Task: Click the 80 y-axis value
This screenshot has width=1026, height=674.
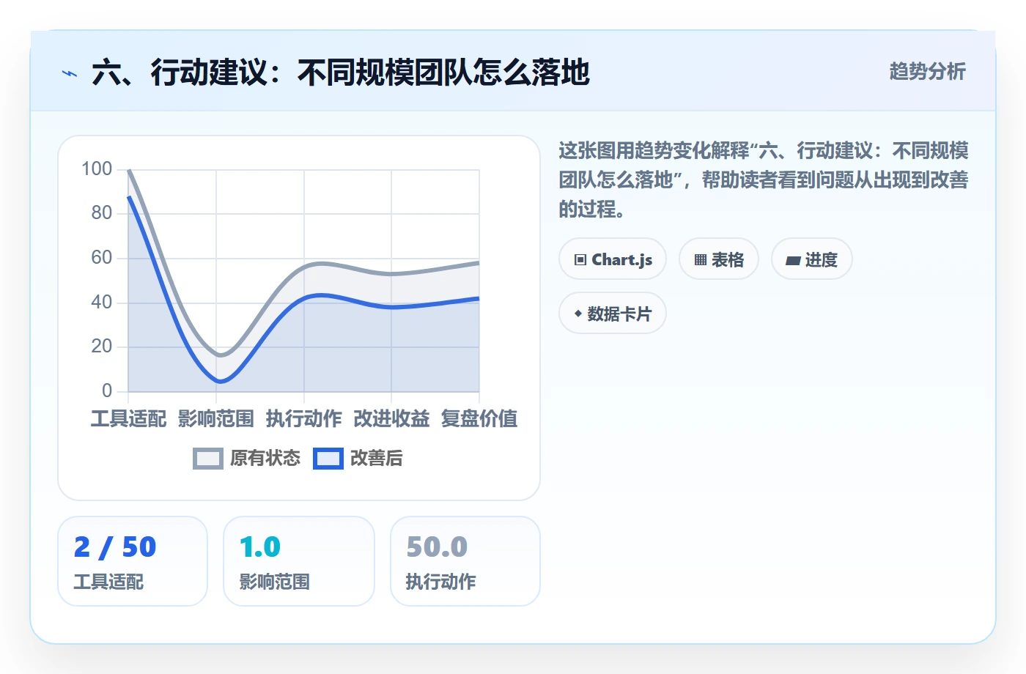Action: tap(102, 212)
